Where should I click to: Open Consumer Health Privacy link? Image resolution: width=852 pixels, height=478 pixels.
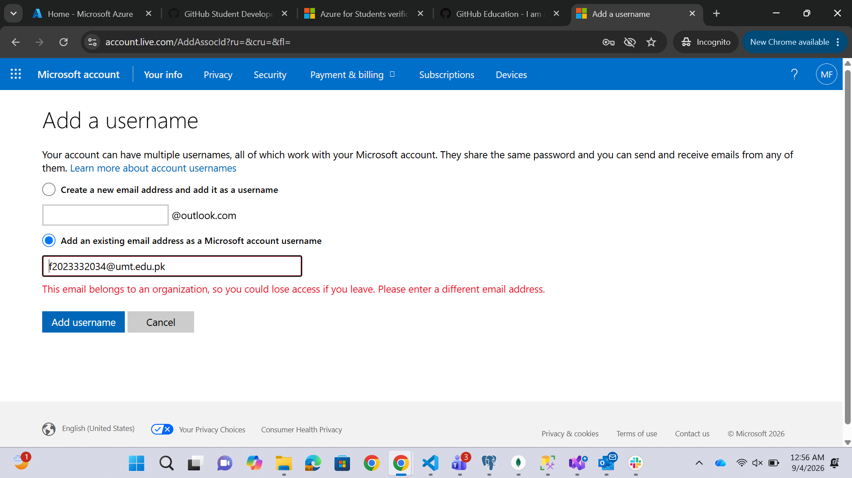point(302,430)
